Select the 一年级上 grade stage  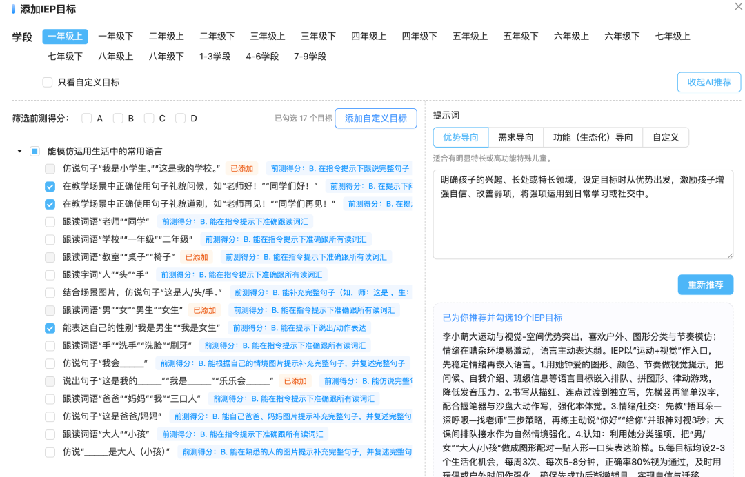click(65, 37)
